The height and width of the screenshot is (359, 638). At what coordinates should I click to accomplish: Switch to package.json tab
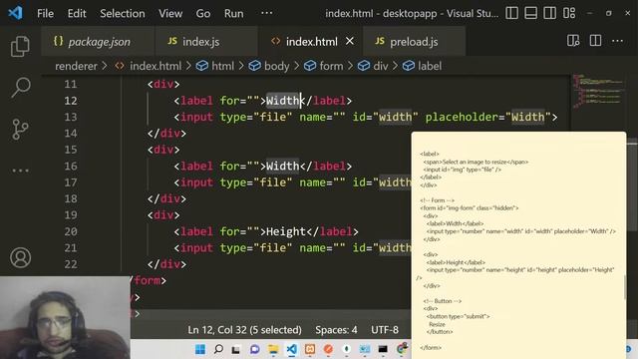pyautogui.click(x=98, y=42)
